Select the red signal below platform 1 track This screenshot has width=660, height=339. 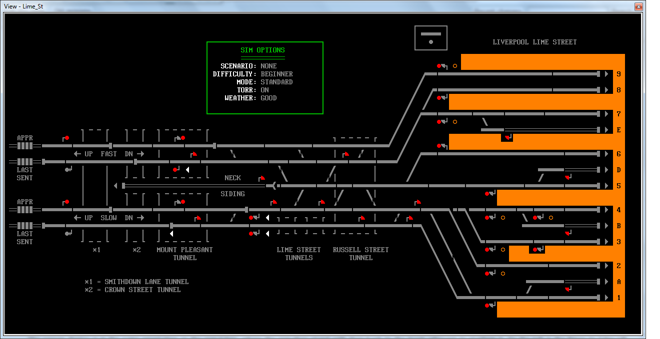[x=487, y=306]
